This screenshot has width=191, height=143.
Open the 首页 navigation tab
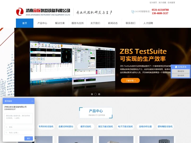click(25, 23)
